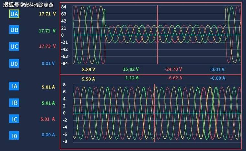Toggle the I0 zero-sequence current button
246x151 pixels.
coord(14,135)
